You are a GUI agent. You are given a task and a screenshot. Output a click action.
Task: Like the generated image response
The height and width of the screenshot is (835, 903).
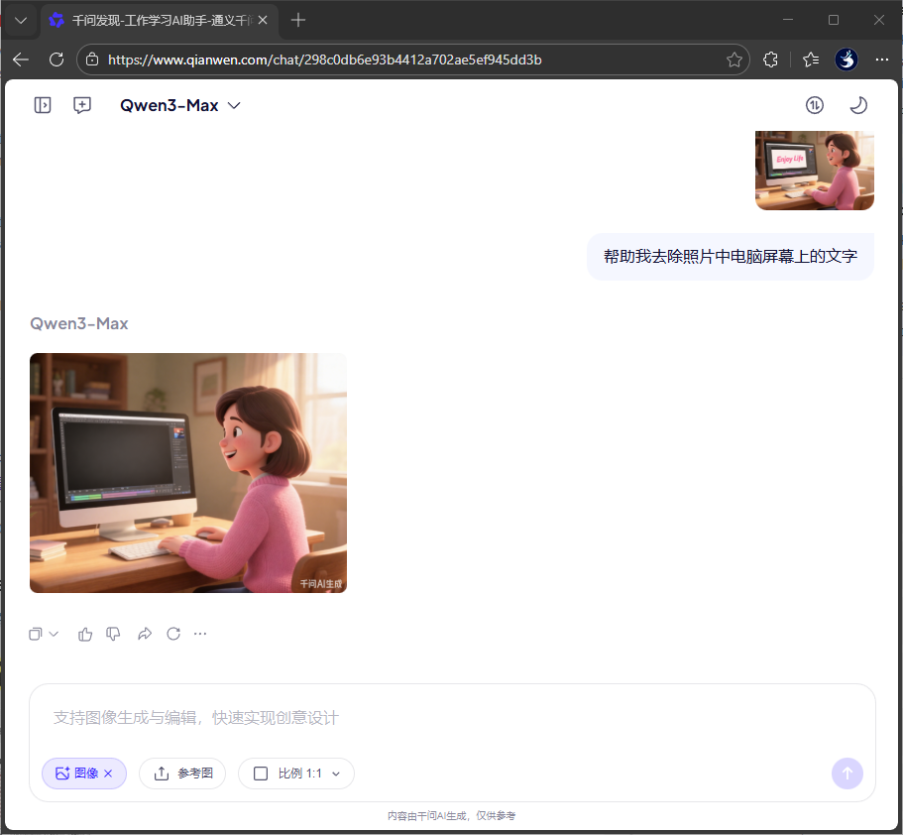pyautogui.click(x=84, y=634)
